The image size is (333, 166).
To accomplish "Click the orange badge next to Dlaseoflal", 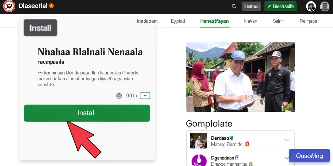I will pyautogui.click(x=51, y=6).
